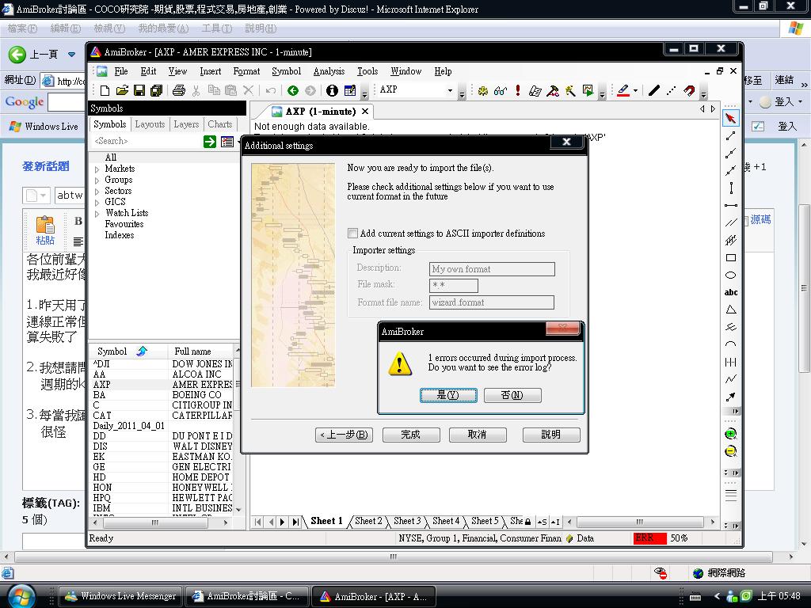
Task: Open the IE back button history dropdown
Action: pyautogui.click(x=71, y=55)
